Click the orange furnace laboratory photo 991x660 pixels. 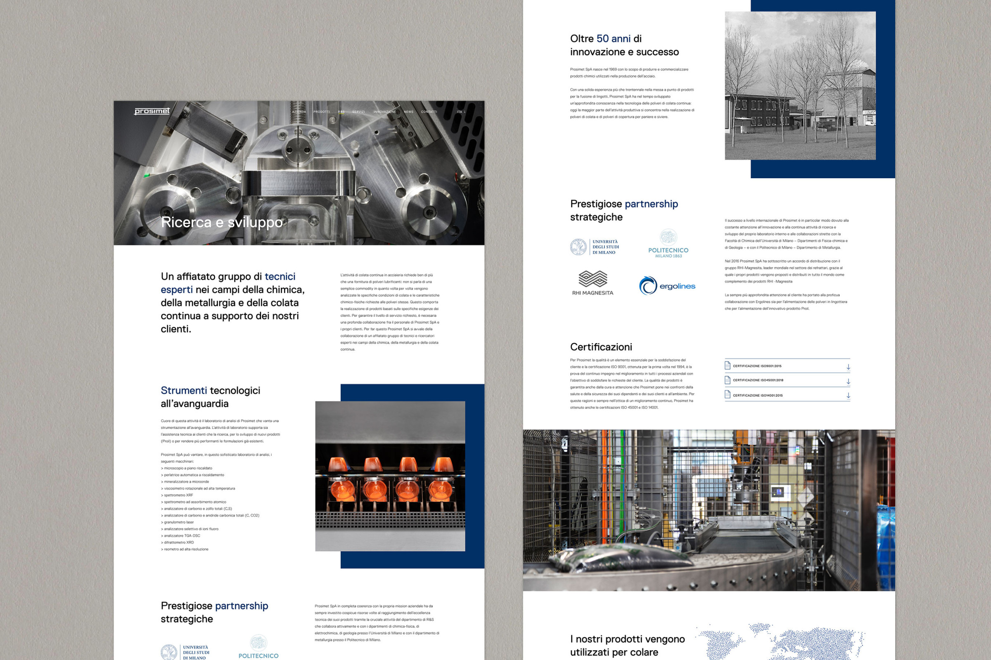click(390, 476)
